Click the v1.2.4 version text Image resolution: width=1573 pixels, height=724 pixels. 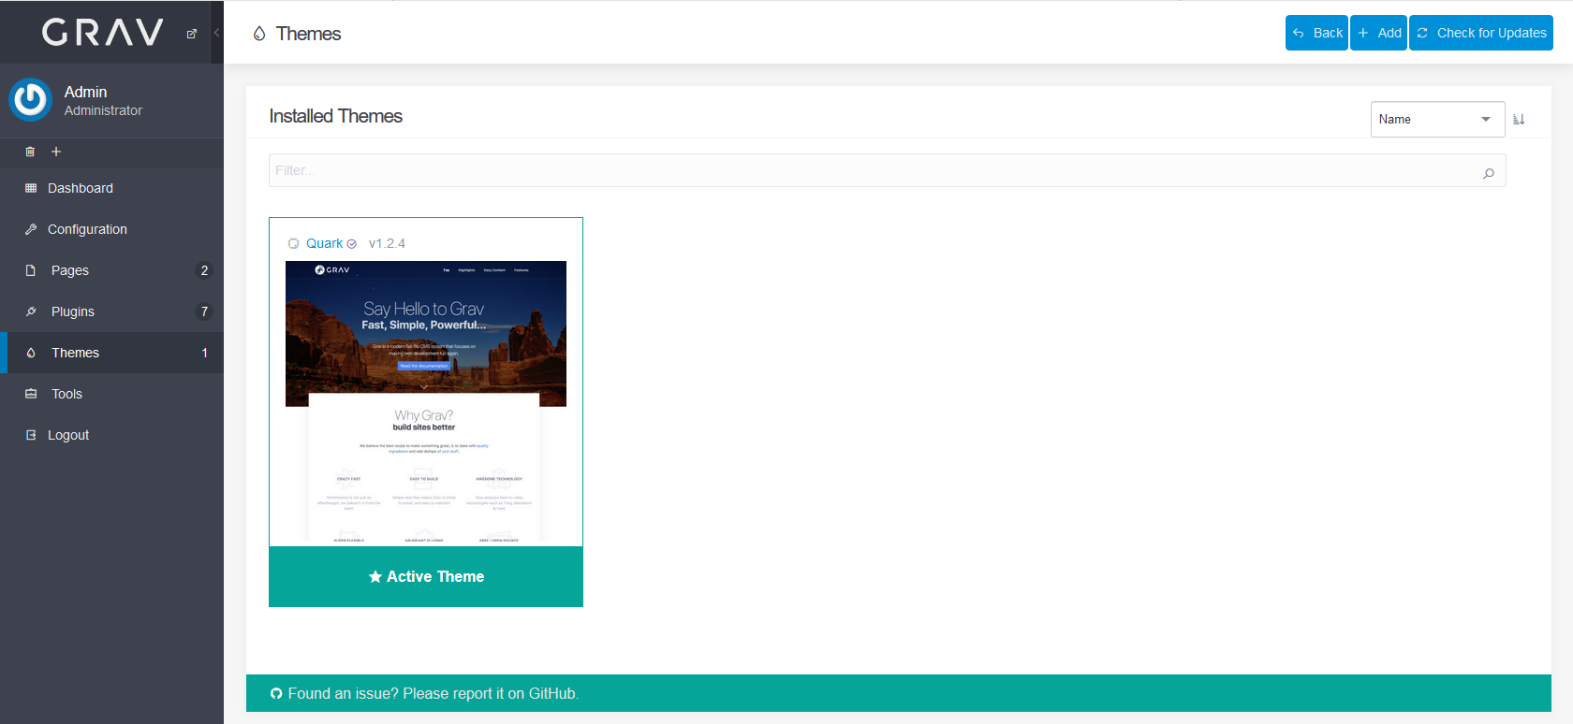[x=387, y=243]
